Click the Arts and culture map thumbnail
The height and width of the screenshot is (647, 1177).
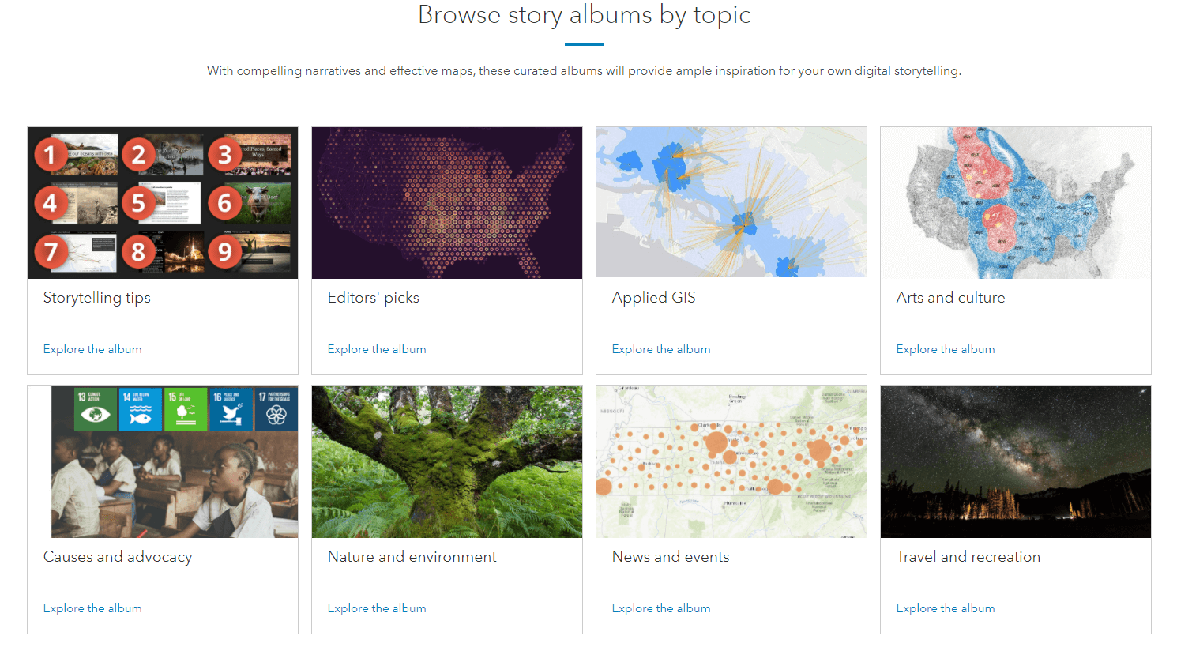[1016, 203]
